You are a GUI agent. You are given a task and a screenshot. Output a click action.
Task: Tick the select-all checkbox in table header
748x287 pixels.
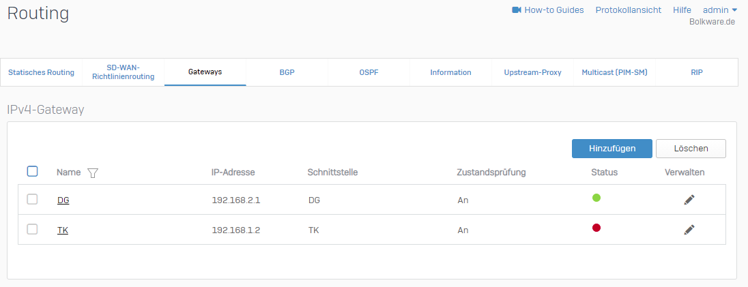coord(32,172)
